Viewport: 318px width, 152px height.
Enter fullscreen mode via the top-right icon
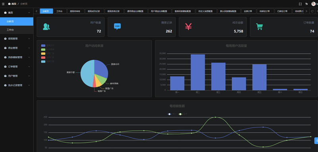tap(300, 4)
